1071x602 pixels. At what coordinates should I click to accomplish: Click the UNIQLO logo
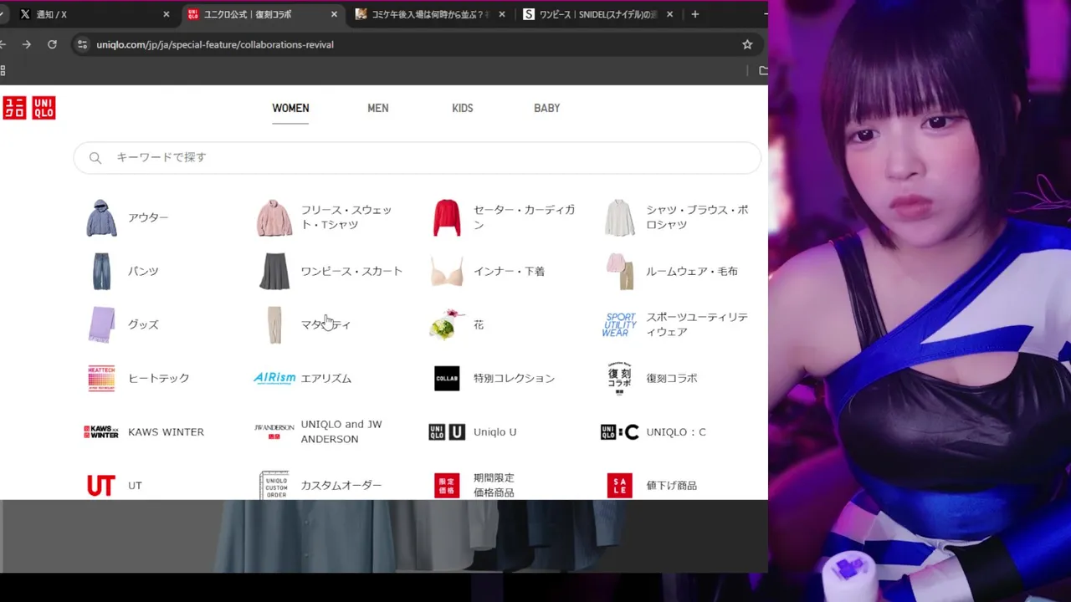click(x=29, y=108)
